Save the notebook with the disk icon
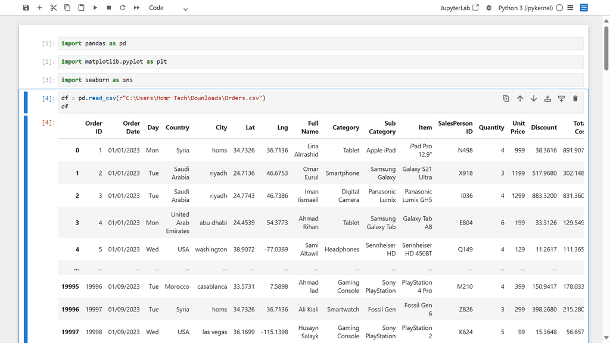 point(26,8)
